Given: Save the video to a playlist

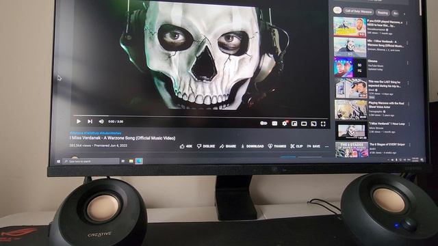Looking at the screenshot, I should tap(313, 146).
